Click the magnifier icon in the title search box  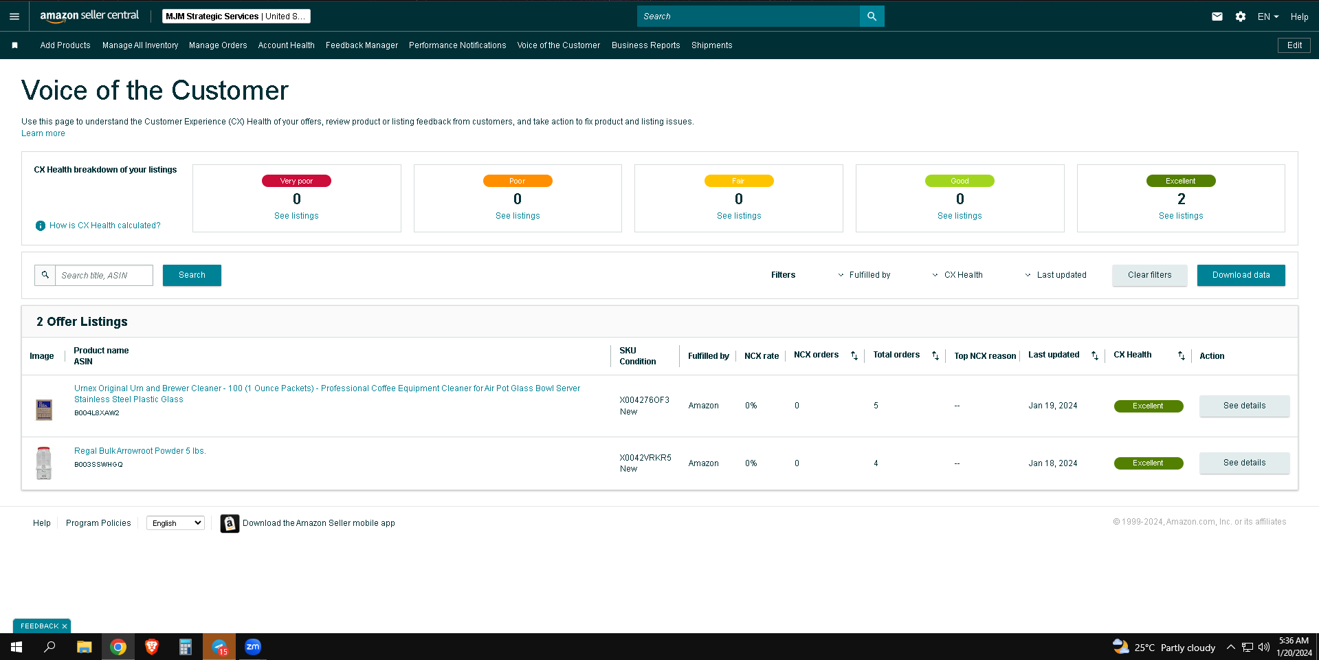click(x=45, y=275)
